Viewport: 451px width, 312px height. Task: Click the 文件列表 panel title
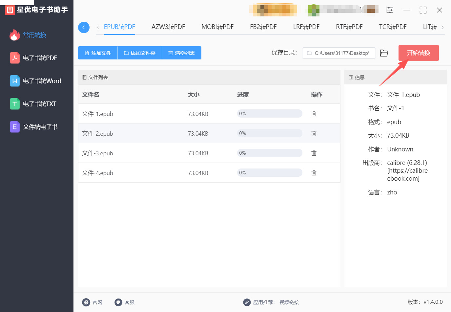click(x=98, y=78)
